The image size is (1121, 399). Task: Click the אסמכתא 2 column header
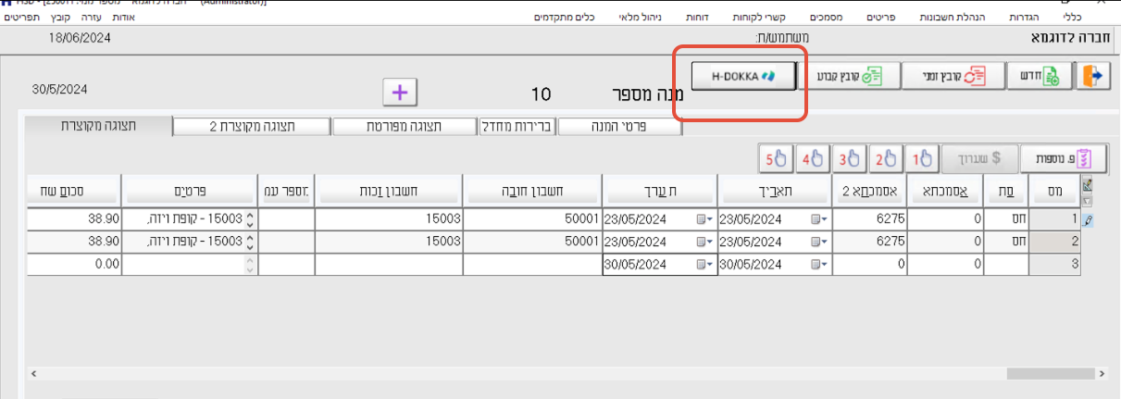pos(869,192)
